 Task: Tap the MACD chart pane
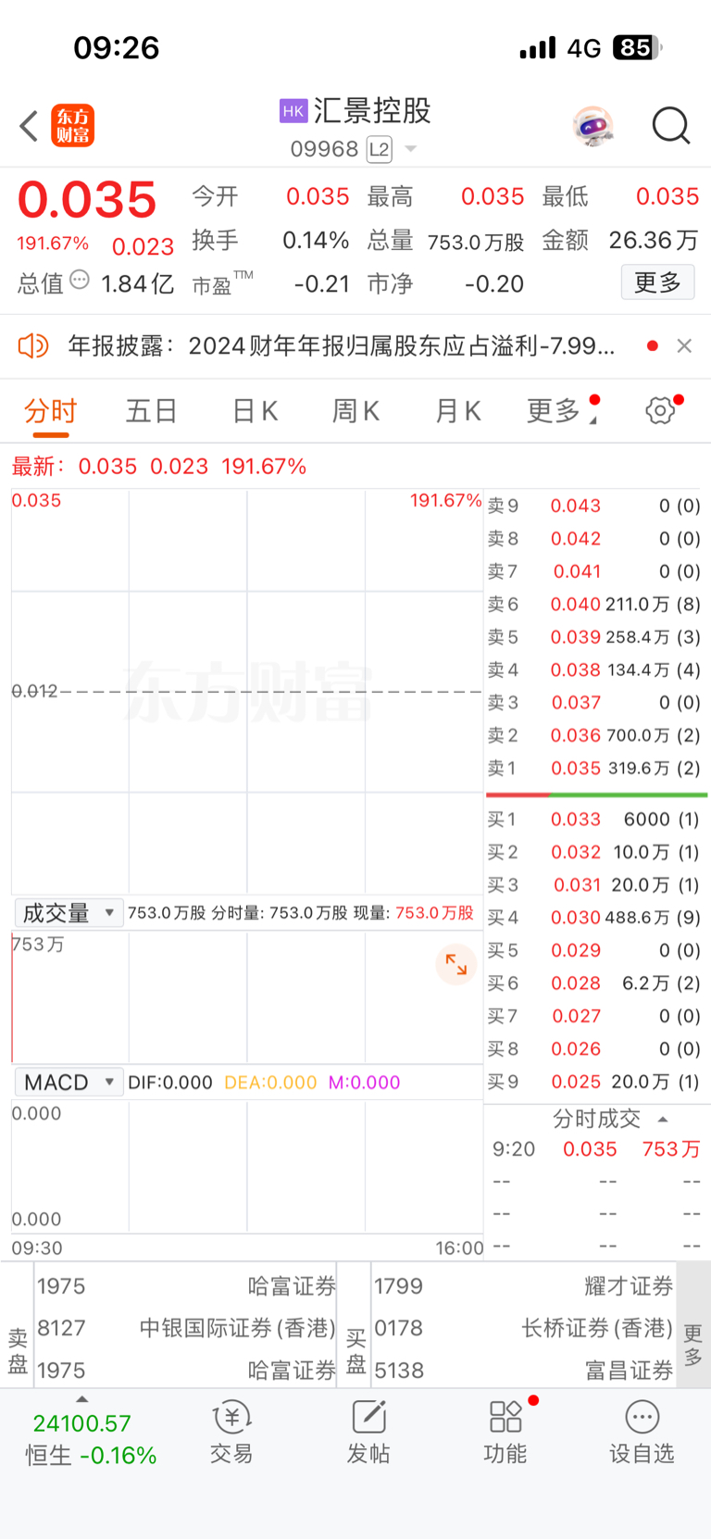click(247, 1167)
